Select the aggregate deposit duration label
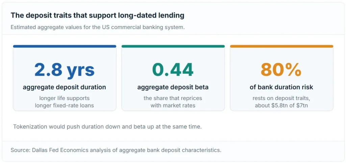The image size is (346, 163). pos(65,87)
